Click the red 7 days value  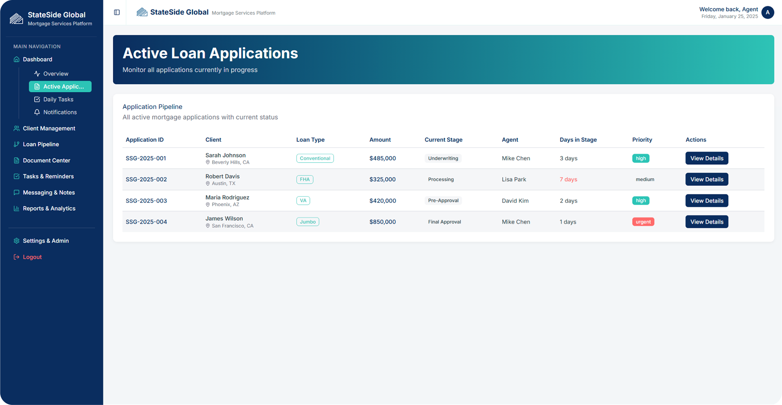568,179
